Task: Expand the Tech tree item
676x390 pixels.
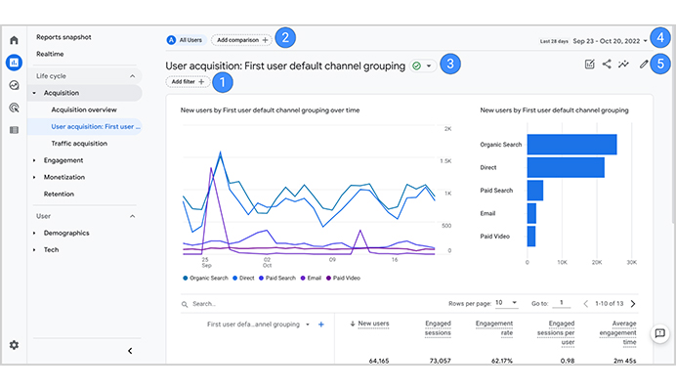Action: pyautogui.click(x=34, y=250)
